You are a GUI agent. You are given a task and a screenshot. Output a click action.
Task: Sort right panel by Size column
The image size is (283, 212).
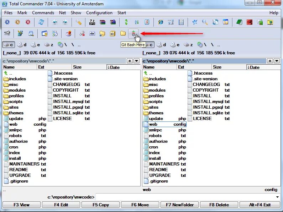(229, 67)
